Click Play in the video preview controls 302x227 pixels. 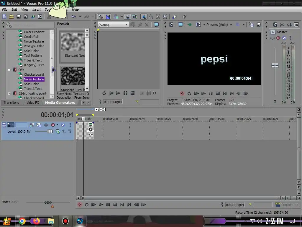click(x=203, y=93)
